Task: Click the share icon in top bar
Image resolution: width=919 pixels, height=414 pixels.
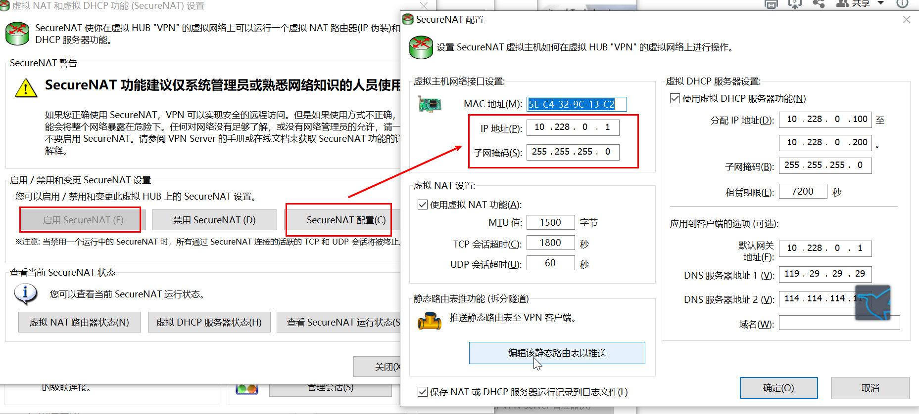Action: coord(819,3)
